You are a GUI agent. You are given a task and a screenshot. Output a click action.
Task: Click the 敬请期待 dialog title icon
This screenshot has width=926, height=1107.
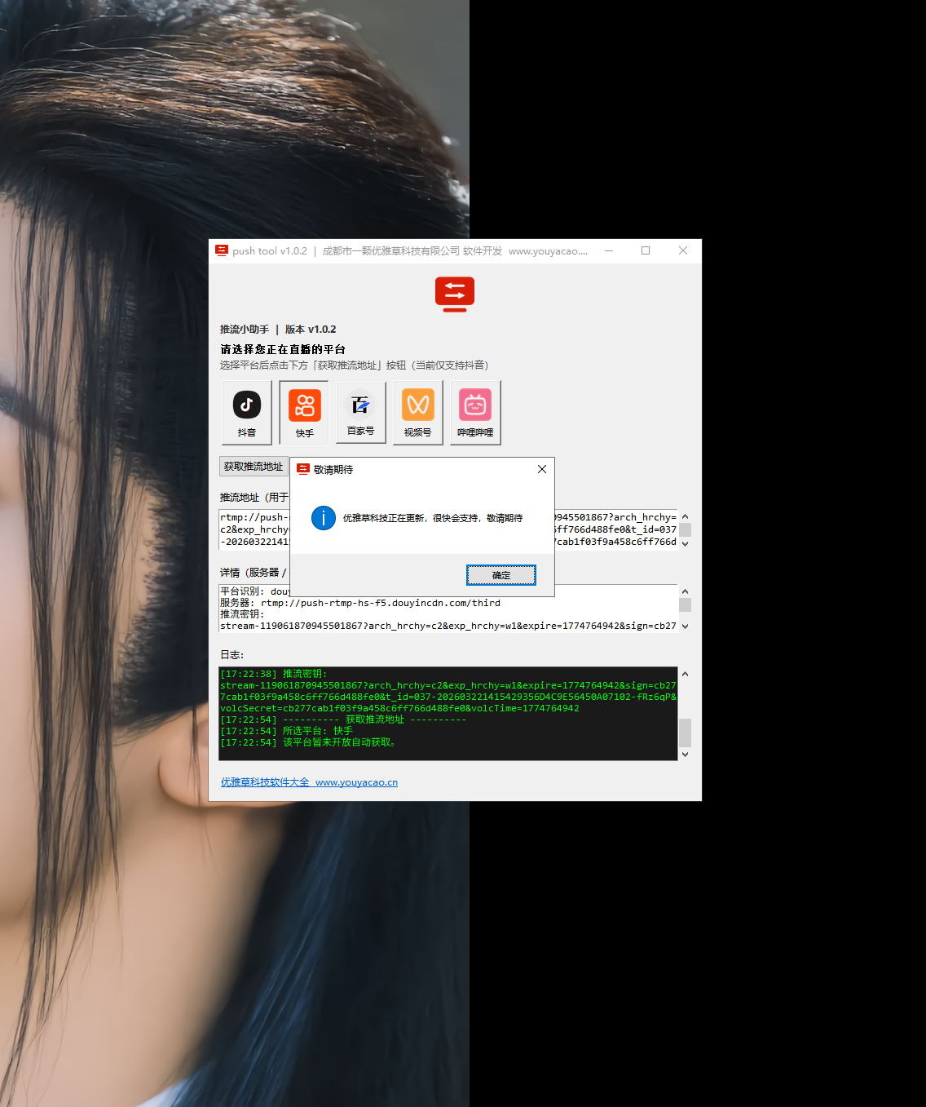pos(303,469)
